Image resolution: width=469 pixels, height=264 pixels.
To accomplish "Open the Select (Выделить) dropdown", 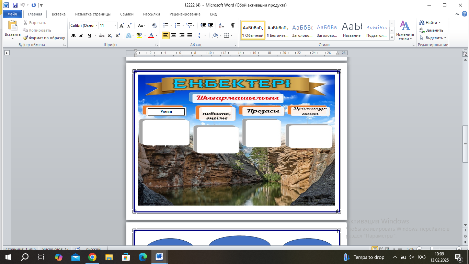I will point(433,38).
